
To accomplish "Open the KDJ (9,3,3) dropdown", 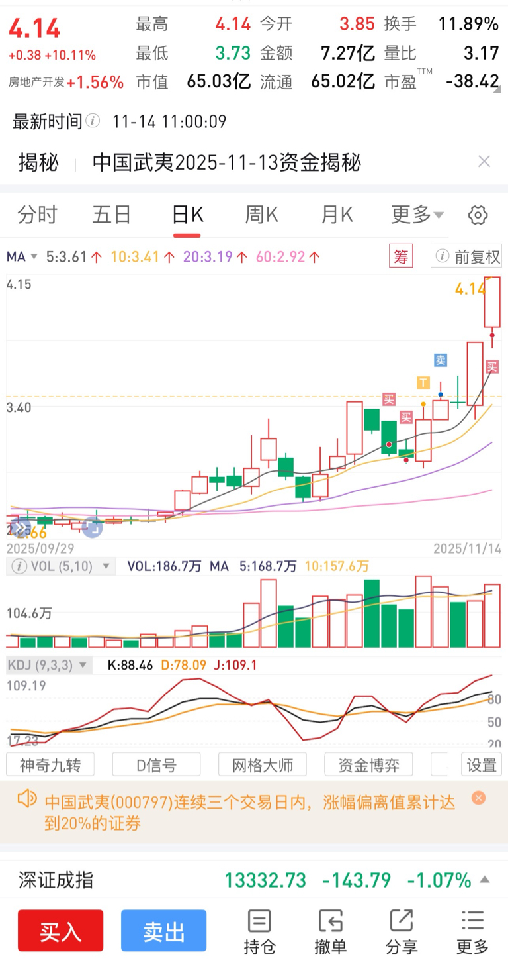I will [48, 664].
